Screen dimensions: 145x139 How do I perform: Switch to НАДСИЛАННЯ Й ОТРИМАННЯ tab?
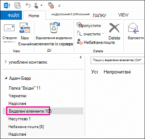point(70,15)
